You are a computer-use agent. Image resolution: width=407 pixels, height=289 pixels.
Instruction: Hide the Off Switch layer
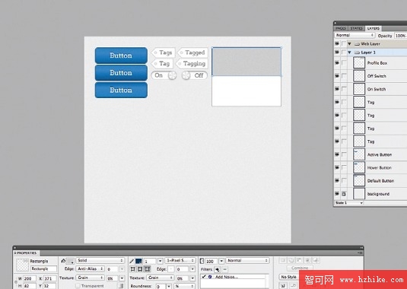click(337, 76)
